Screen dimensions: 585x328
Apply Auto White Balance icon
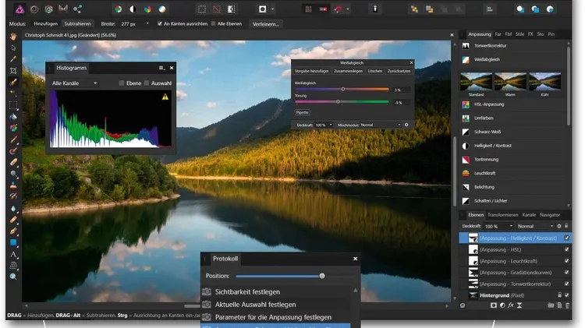point(162,9)
